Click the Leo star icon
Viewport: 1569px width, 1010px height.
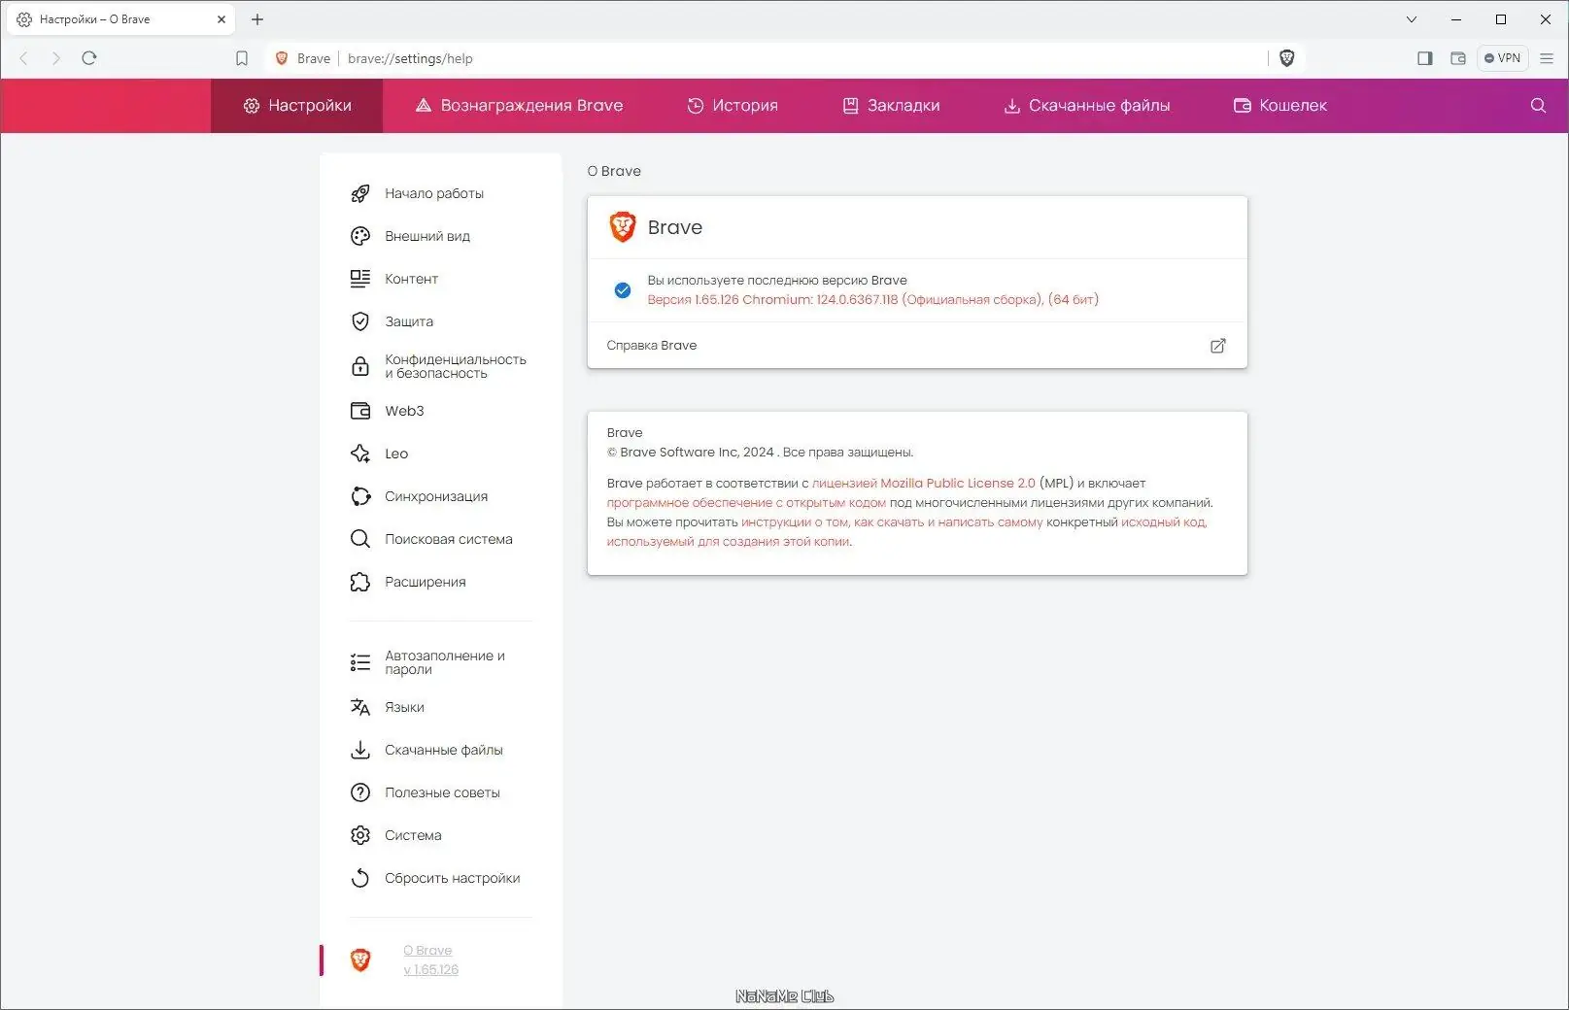tap(360, 454)
